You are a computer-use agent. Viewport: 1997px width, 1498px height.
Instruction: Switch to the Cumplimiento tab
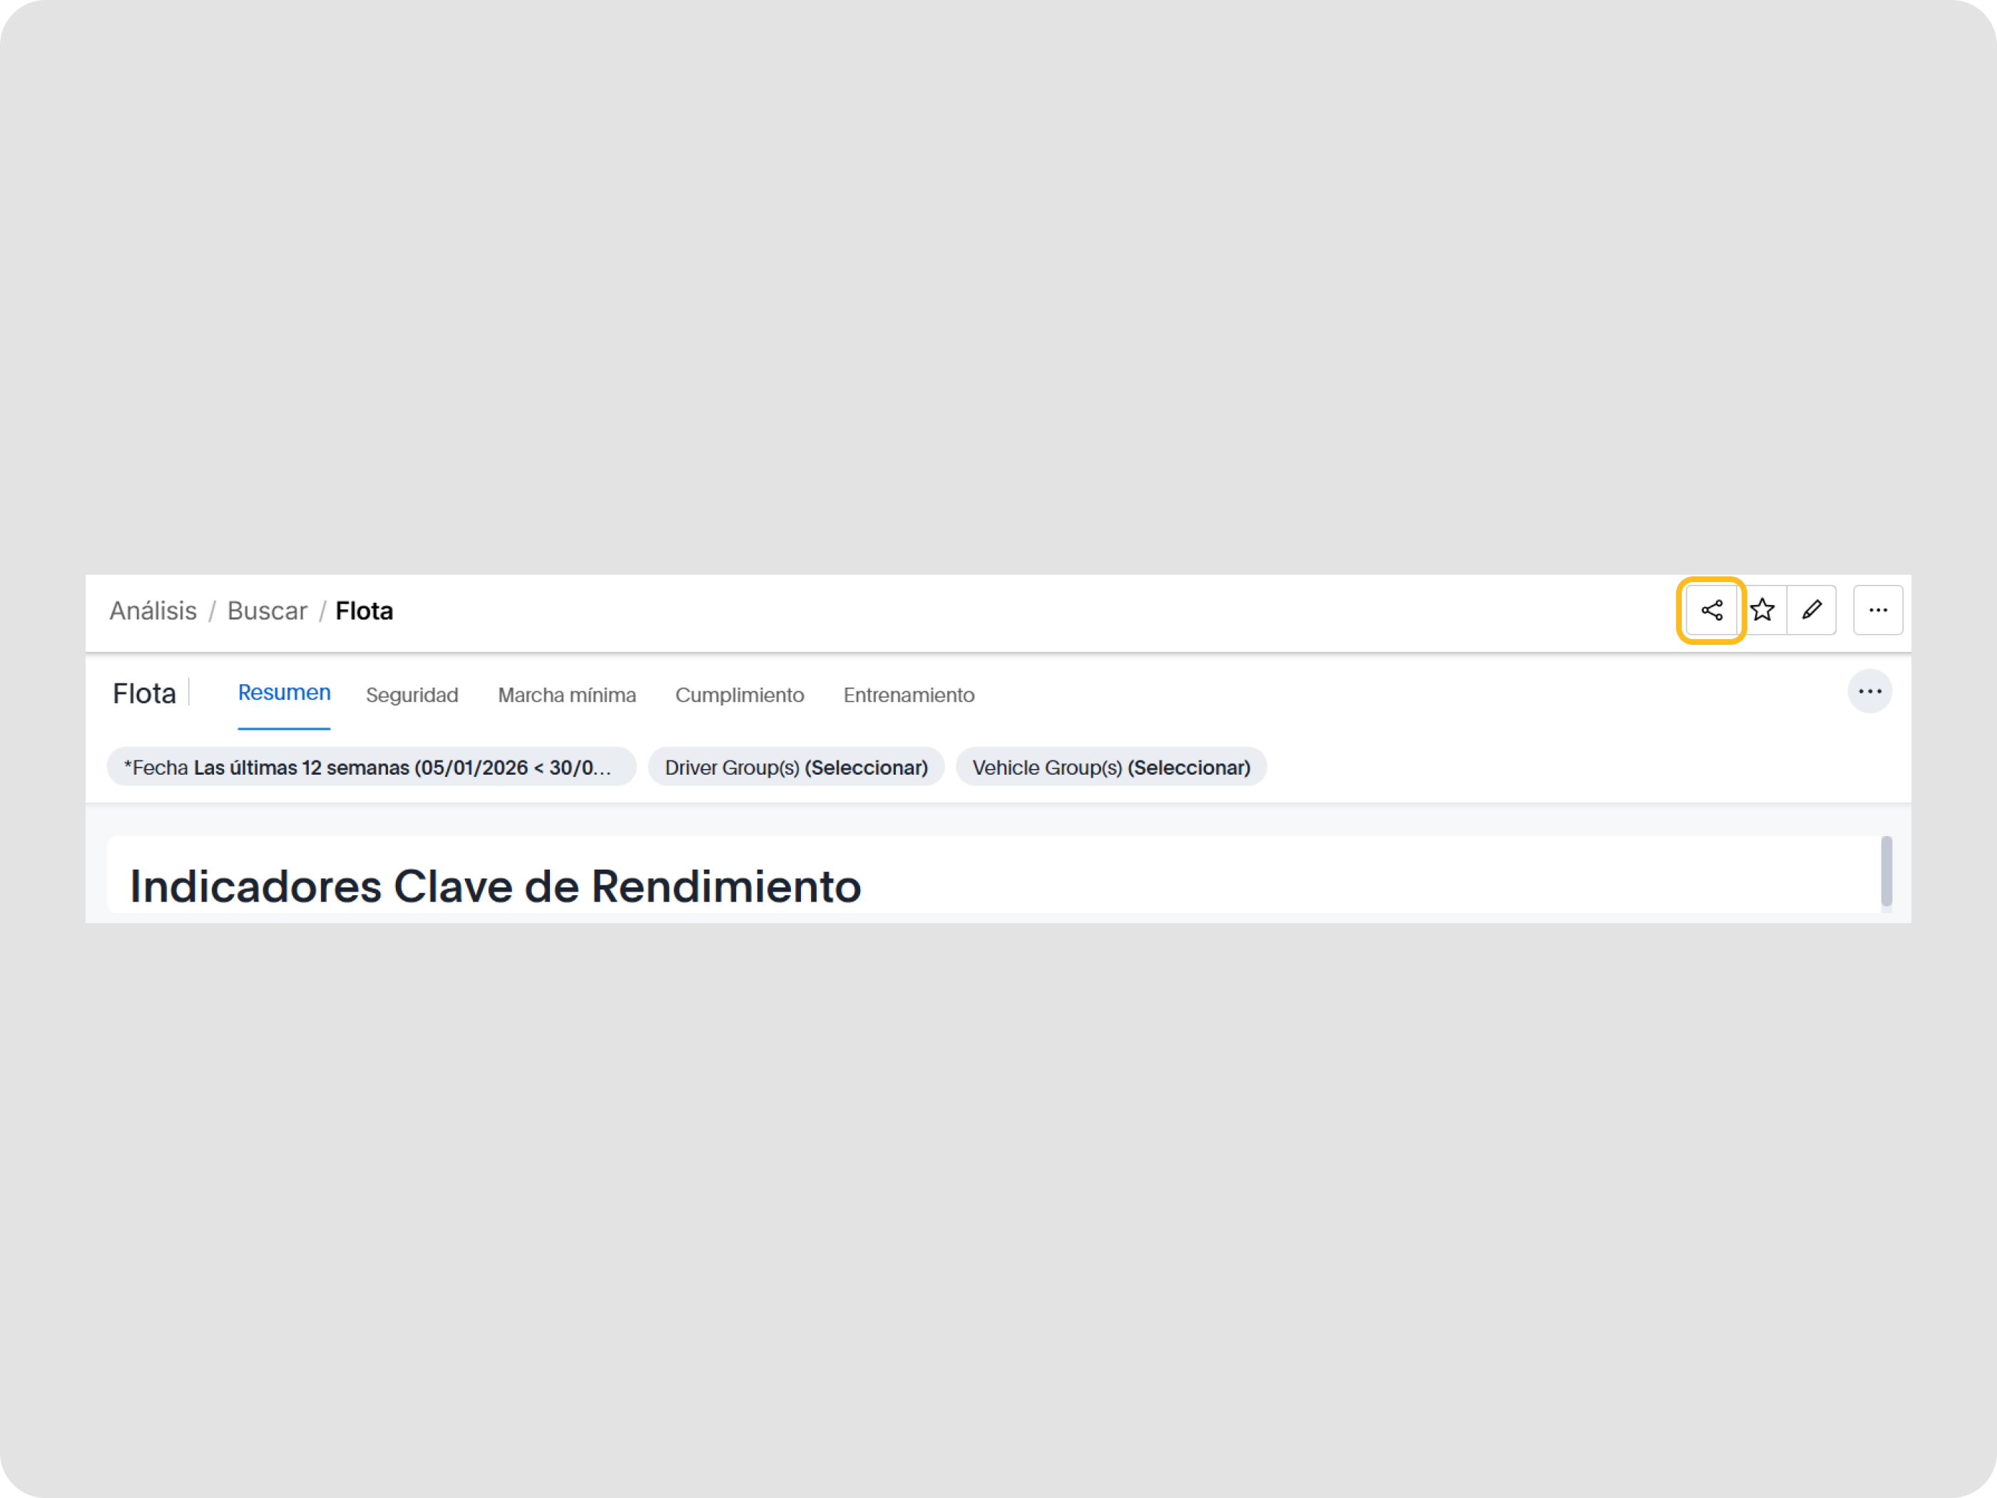point(738,695)
